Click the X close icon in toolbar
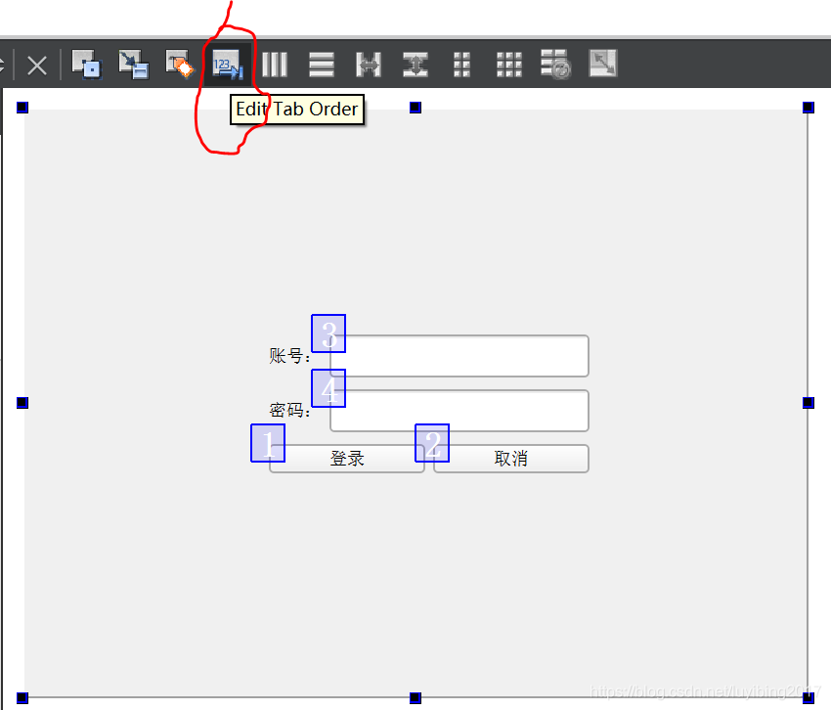Screen dimensions: 831x710 point(37,67)
